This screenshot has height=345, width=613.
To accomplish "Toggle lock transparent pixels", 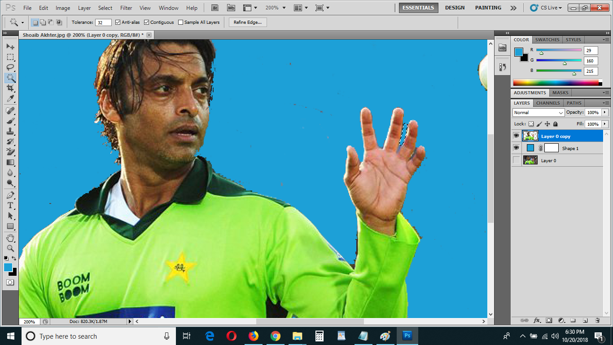I will [531, 124].
